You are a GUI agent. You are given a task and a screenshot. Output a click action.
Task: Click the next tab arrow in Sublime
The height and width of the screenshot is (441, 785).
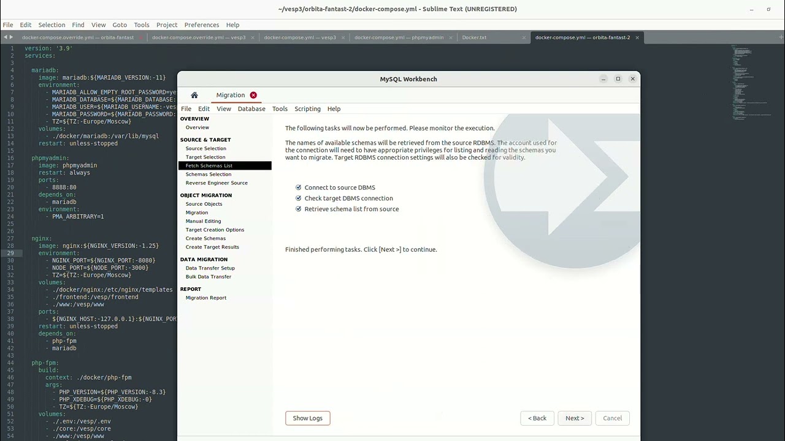(x=11, y=37)
